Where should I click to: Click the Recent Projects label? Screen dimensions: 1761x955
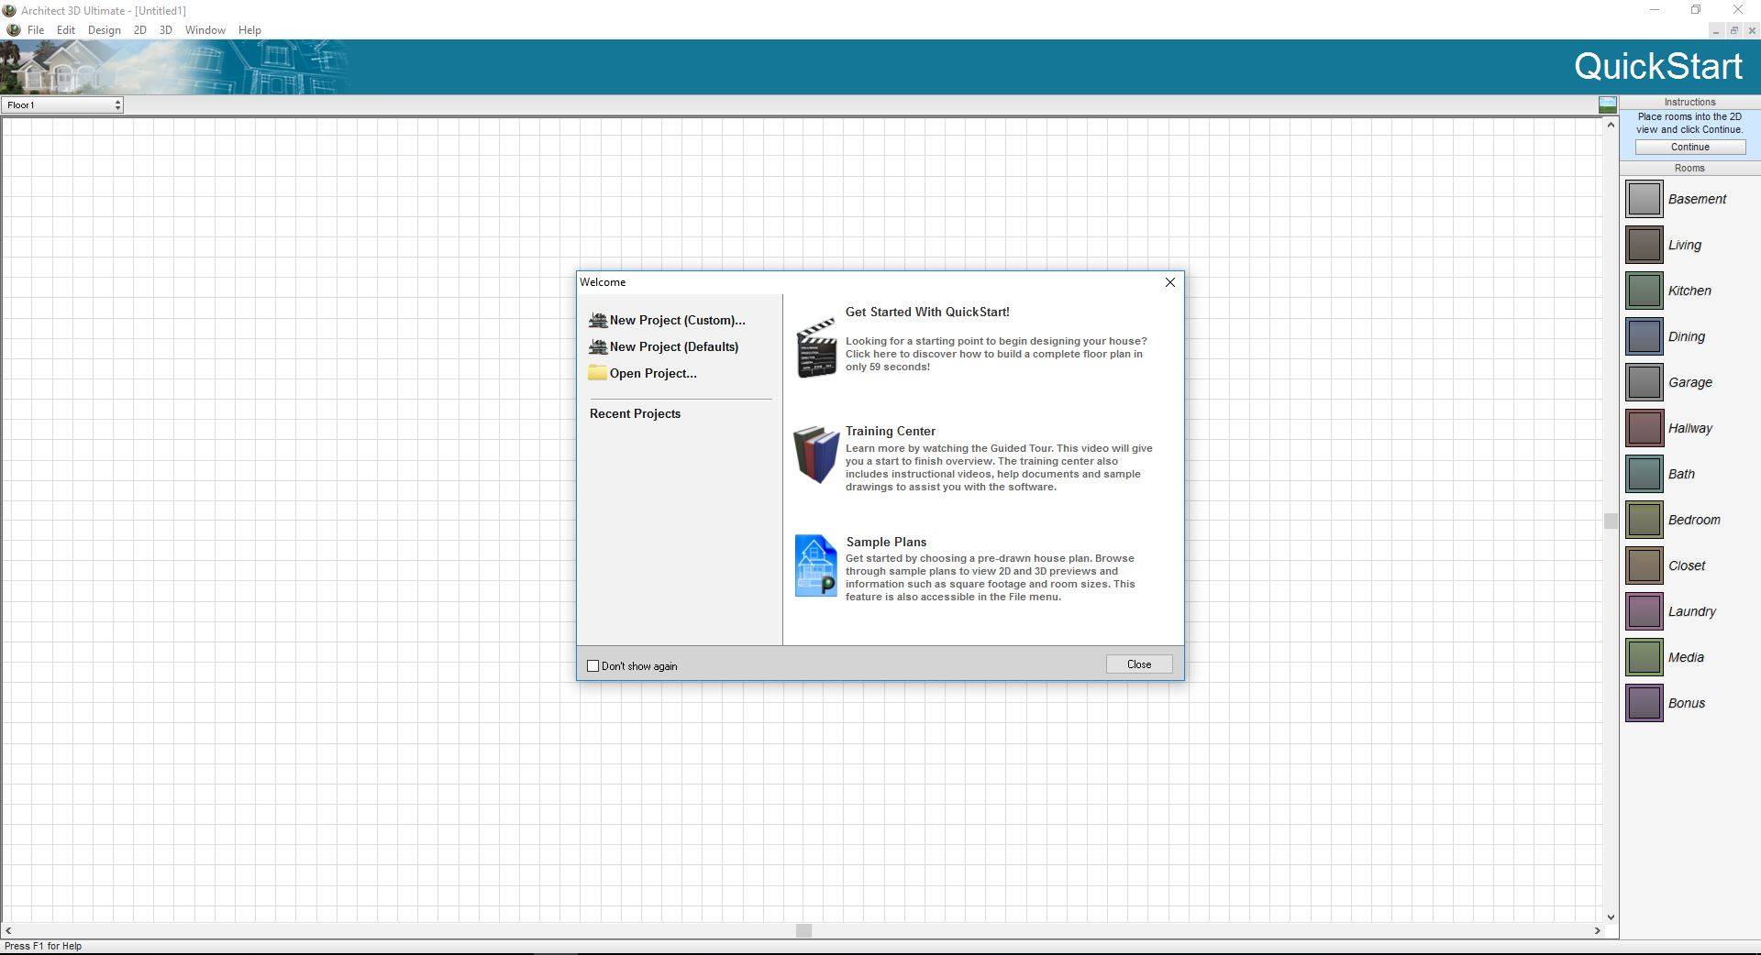coord(635,413)
